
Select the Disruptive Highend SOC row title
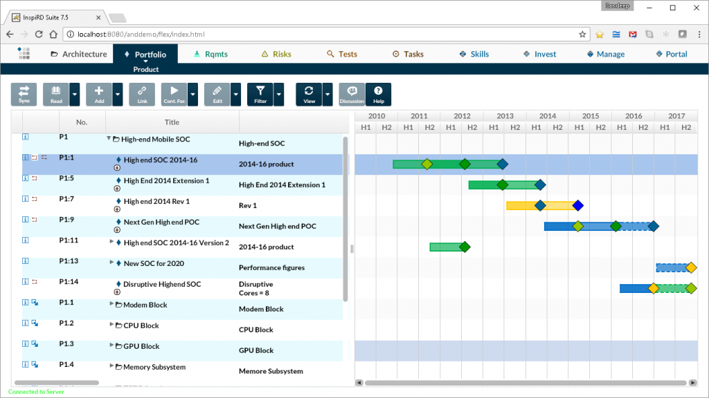click(x=162, y=285)
